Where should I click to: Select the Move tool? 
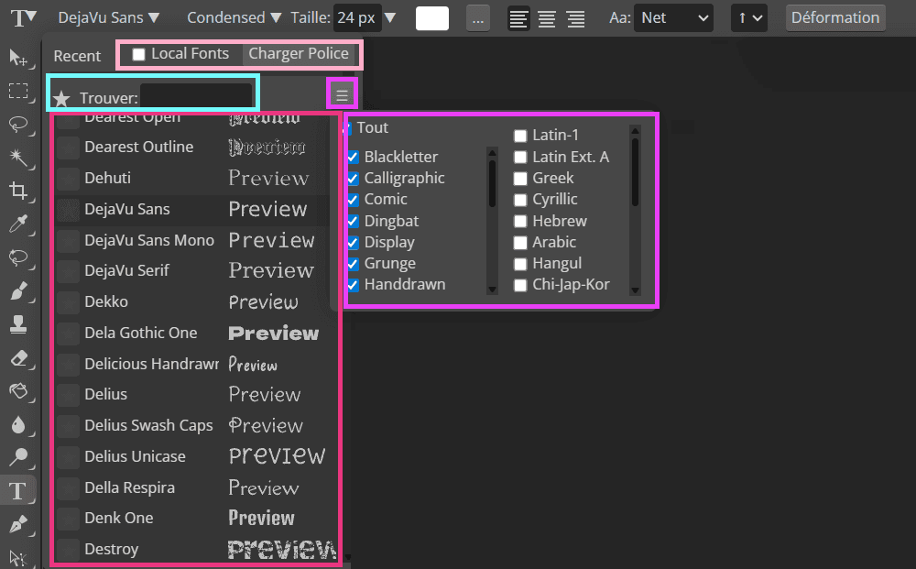point(18,57)
